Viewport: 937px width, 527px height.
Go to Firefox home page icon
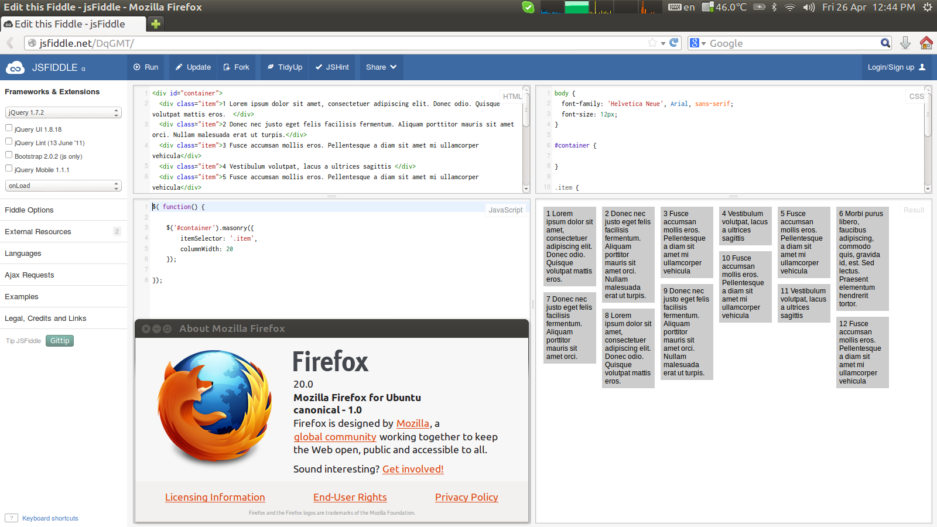(926, 43)
